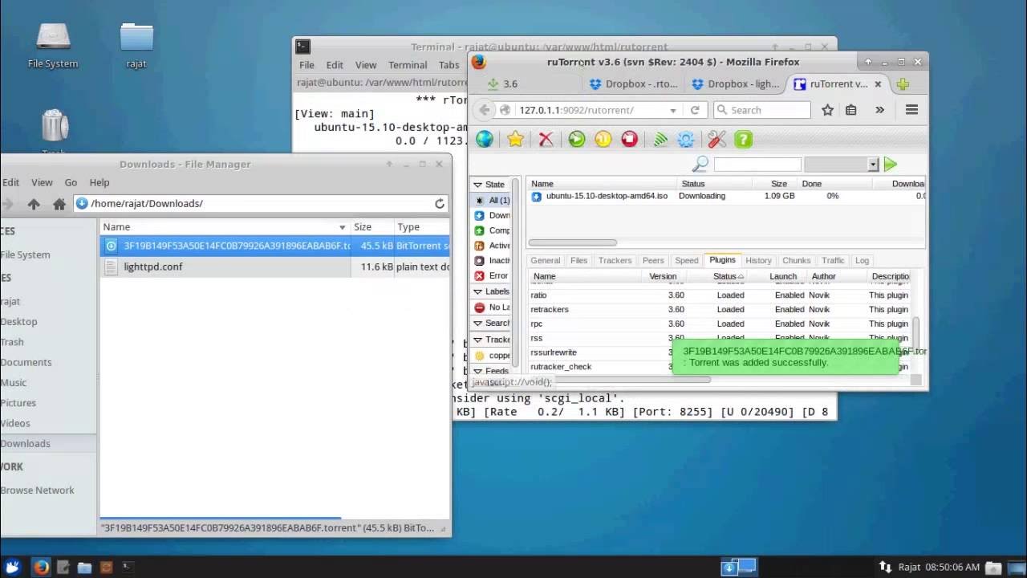Open the Go menu in File Manager
This screenshot has height=578, width=1027.
click(71, 182)
